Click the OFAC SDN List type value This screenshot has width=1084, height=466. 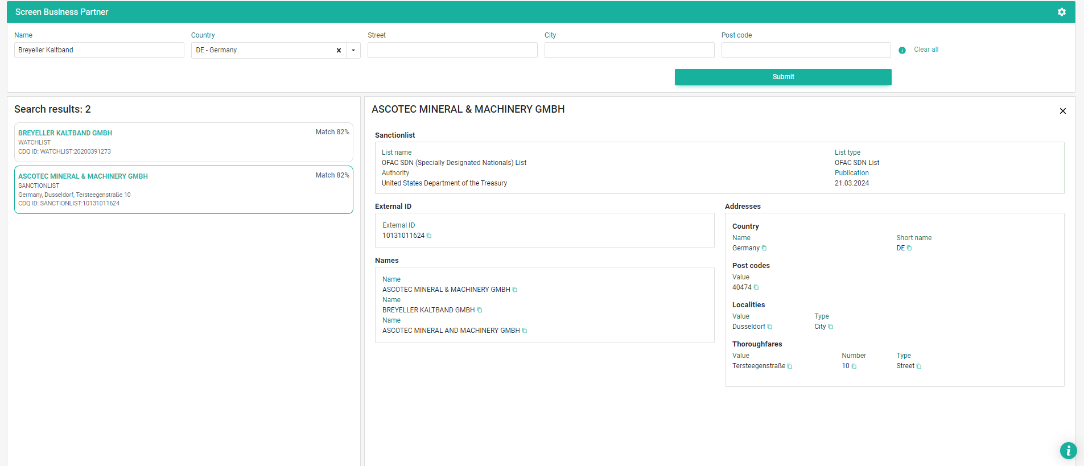click(x=857, y=163)
